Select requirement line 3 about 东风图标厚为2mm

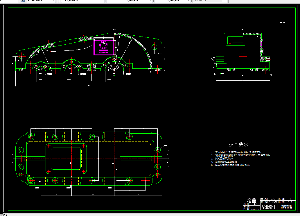click(223, 159)
